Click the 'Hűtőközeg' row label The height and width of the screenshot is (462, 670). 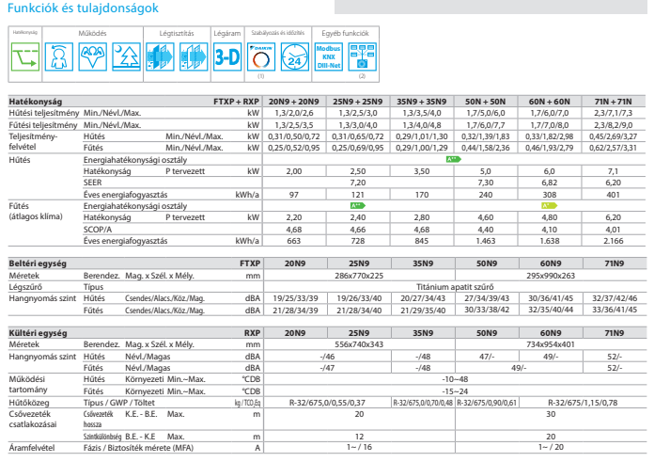(x=29, y=403)
